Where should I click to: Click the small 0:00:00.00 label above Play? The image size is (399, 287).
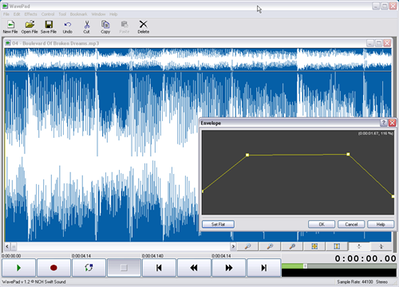coord(11,256)
